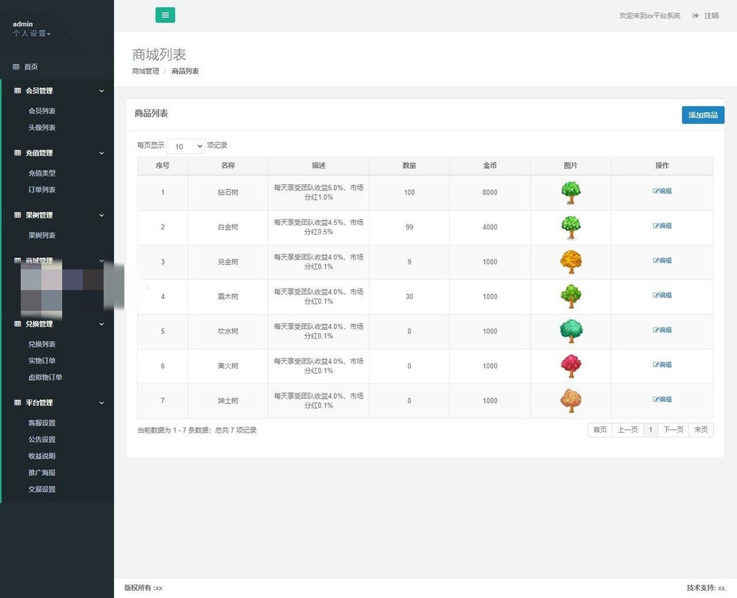Click the 钻石树 tree image thumbnail

coord(571,193)
